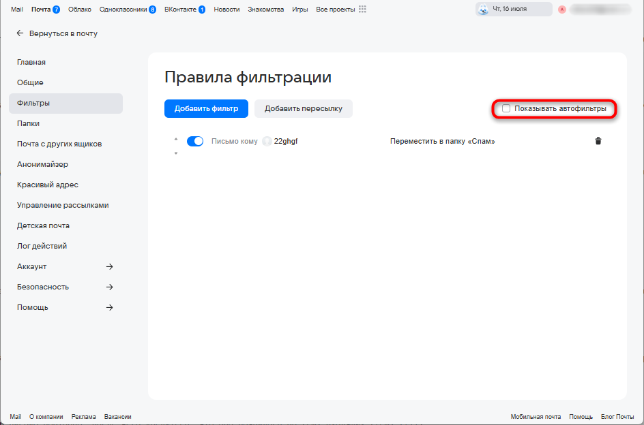Viewport: 644px width, 425px height.
Task: Select Фильтры in the sidebar
Action: pos(65,104)
